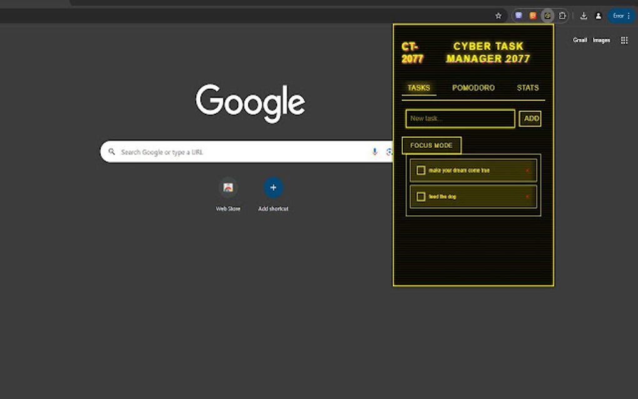638x399 pixels.
Task: Start voice search with the microphone icon
Action: (373, 151)
